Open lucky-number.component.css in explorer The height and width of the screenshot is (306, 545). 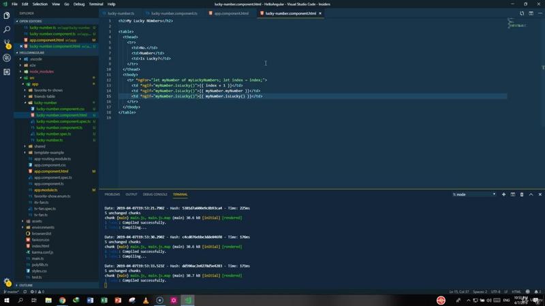coord(60,109)
